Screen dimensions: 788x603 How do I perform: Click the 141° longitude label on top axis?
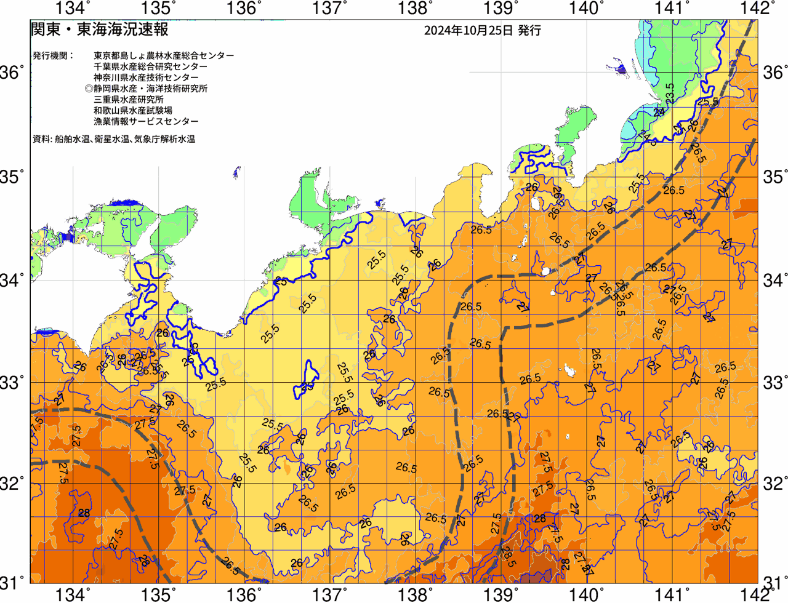[672, 9]
